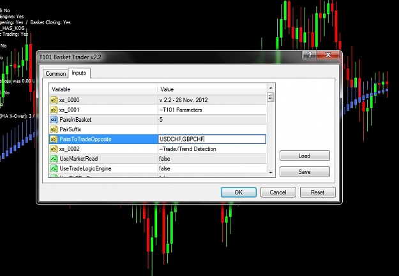Click the 'Basket Closing: Yes' chart text
This screenshot has height=276, width=399.
click(x=50, y=22)
